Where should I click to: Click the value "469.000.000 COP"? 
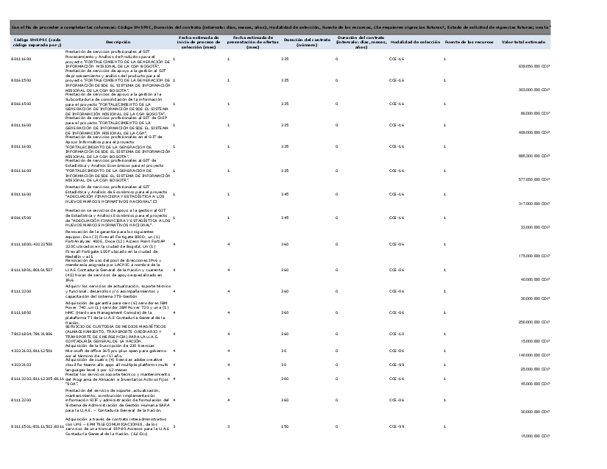(x=534, y=132)
